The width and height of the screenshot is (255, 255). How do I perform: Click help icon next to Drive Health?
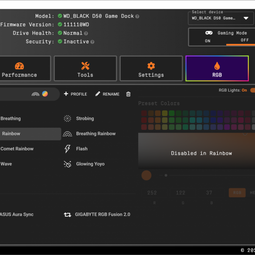[86, 34]
